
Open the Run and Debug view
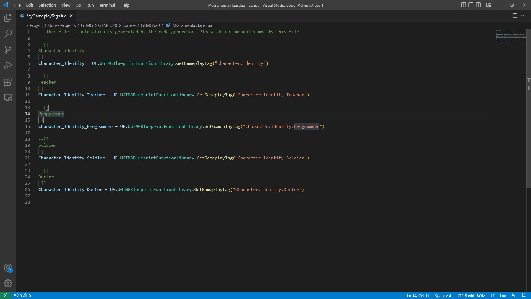8,65
